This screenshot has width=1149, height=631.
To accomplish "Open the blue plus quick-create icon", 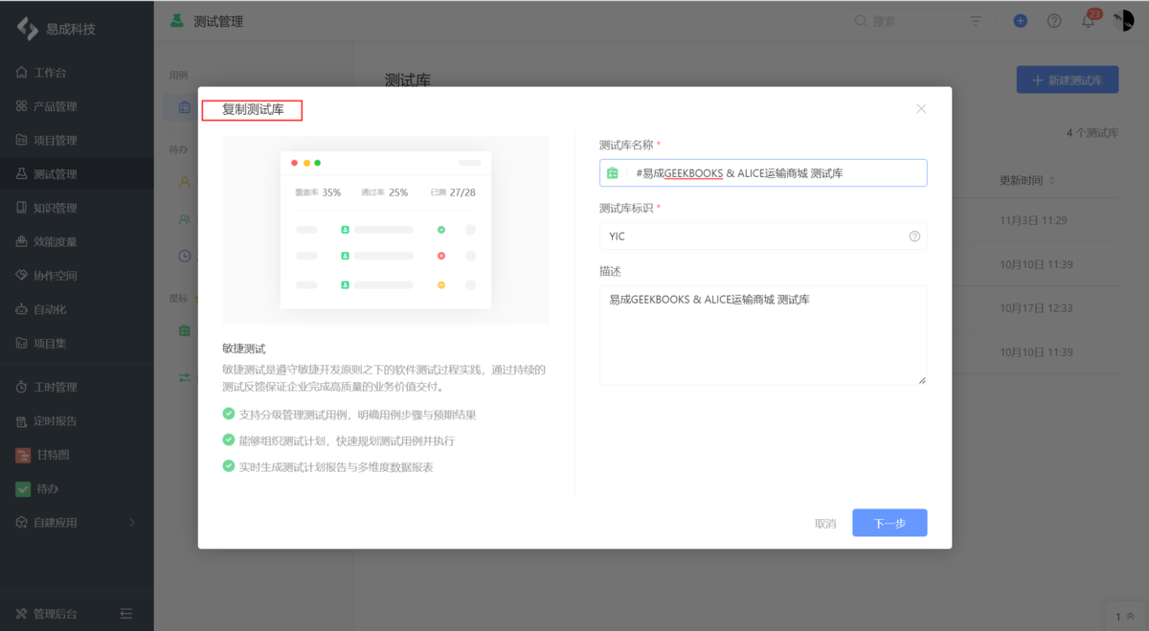I will click(x=1020, y=20).
